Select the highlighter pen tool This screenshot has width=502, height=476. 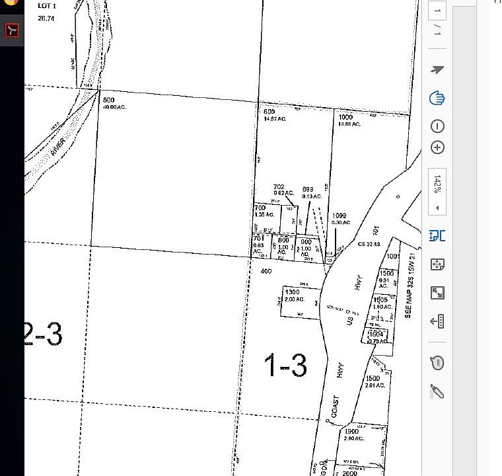437,391
